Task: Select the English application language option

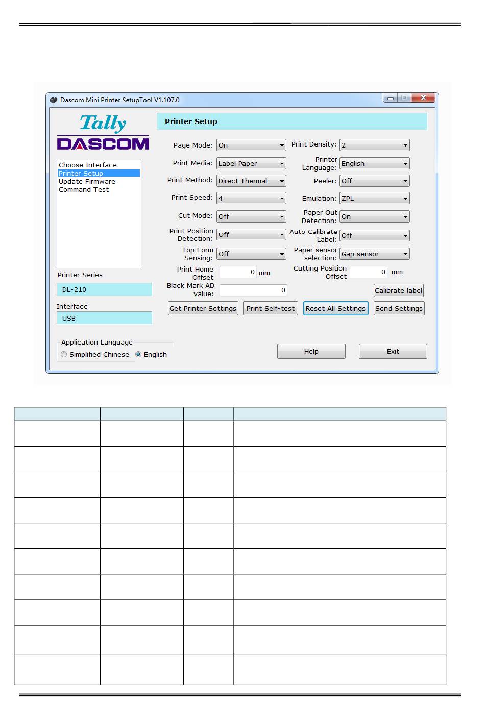Action: (138, 354)
